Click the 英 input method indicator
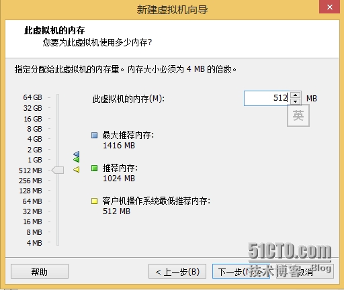This screenshot has height=290, width=344. coord(298,115)
